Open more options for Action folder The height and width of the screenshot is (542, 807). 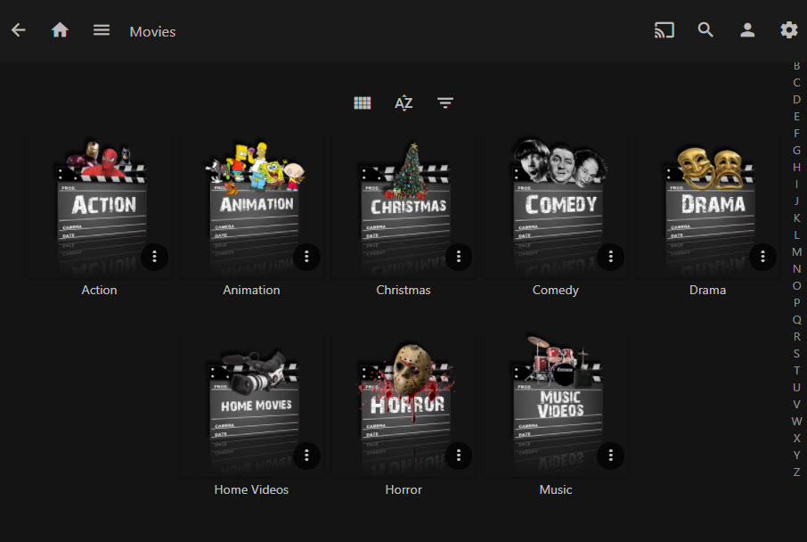pyautogui.click(x=154, y=257)
